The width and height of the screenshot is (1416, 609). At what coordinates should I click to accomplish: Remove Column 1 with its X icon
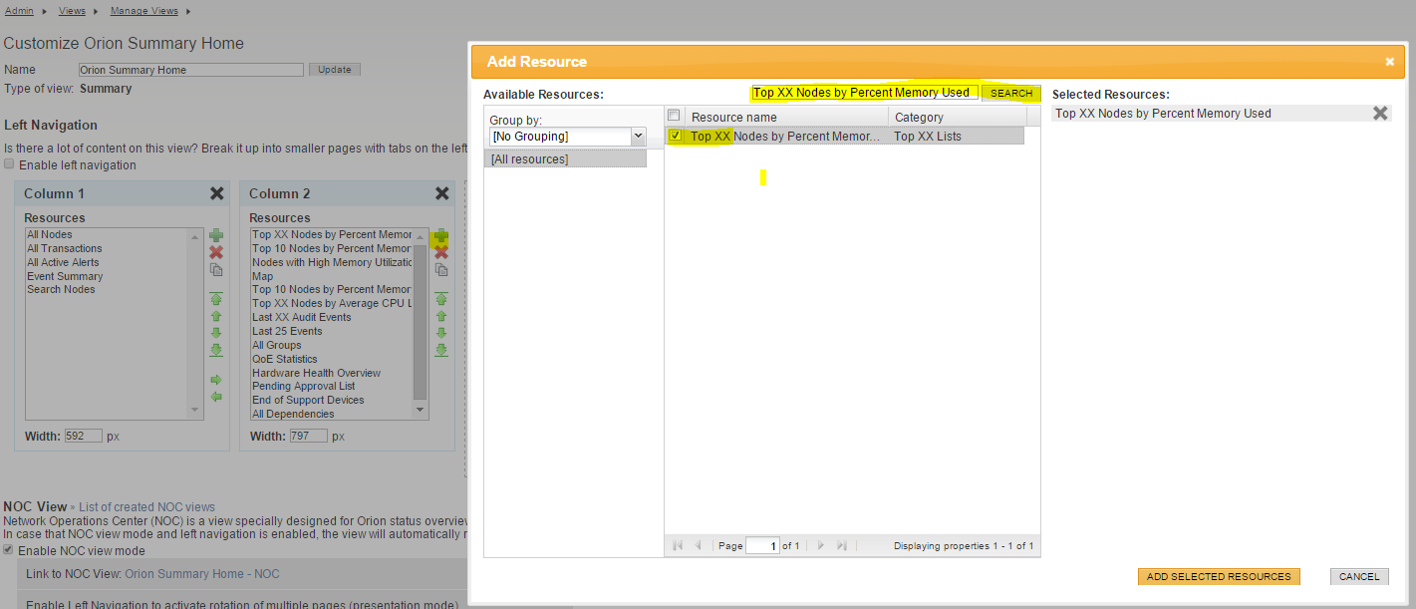point(217,193)
